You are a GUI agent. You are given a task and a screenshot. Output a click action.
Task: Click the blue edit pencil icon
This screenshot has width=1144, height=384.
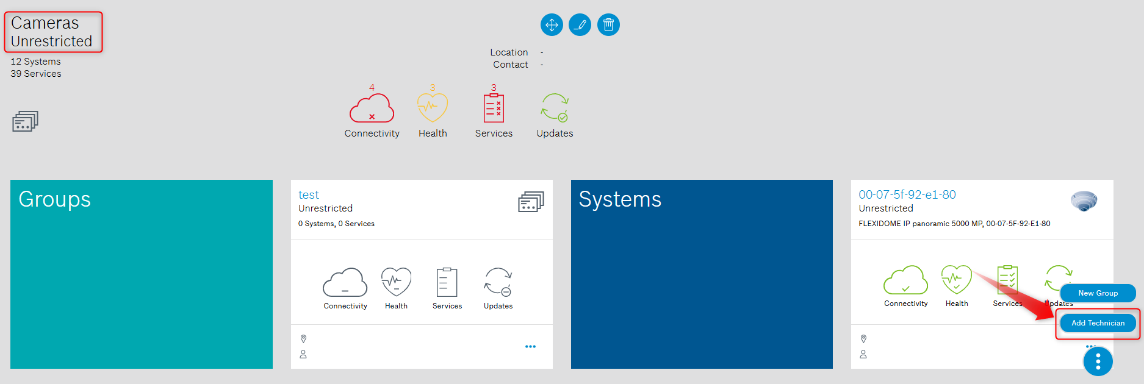tap(580, 25)
